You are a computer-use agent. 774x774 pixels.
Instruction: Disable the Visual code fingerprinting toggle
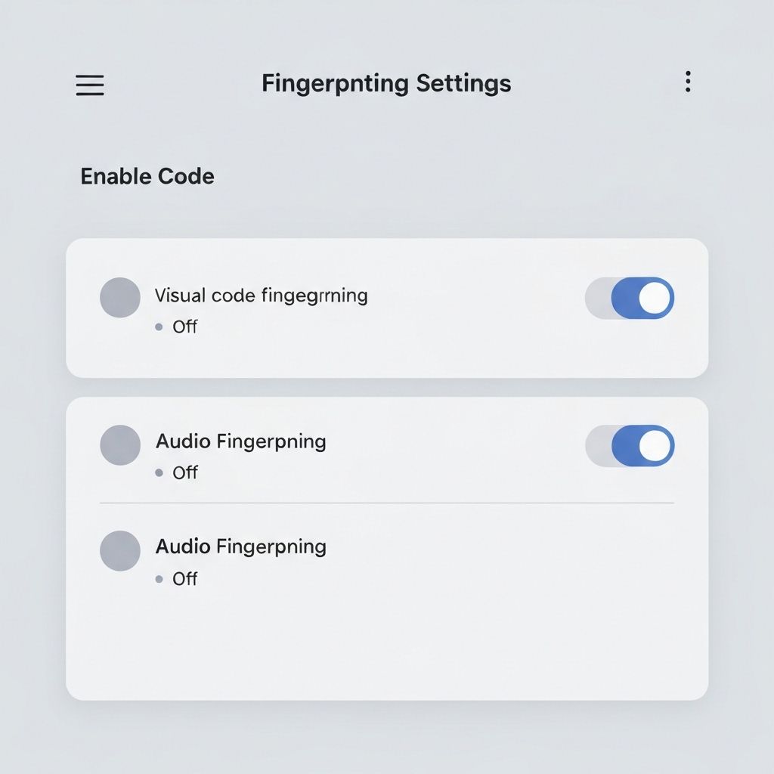click(629, 297)
